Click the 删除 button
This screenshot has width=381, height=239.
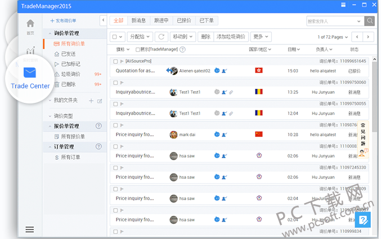[x=205, y=37]
